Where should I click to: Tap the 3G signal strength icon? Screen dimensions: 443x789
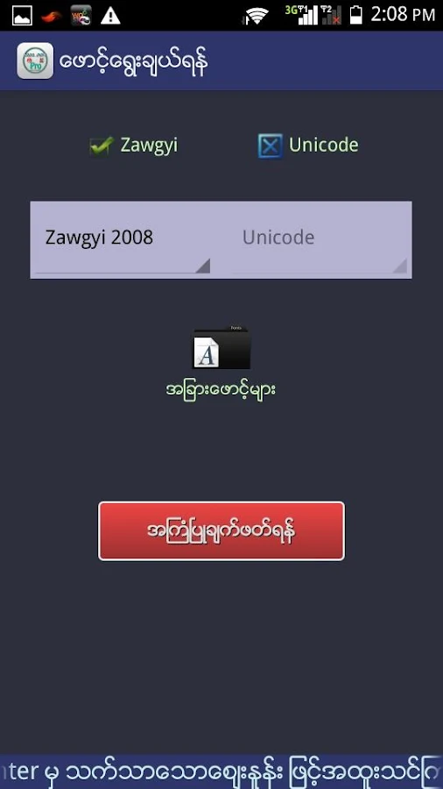coord(301,16)
